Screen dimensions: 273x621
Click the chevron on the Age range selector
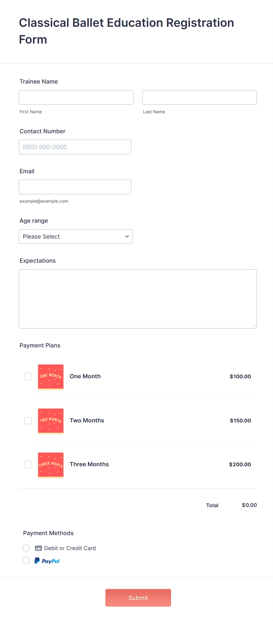(127, 236)
